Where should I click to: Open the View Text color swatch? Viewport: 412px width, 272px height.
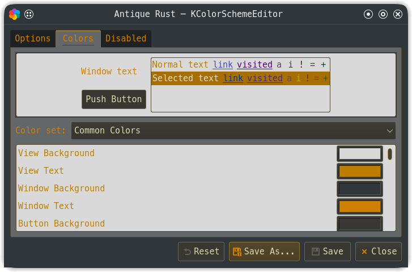coord(360,171)
